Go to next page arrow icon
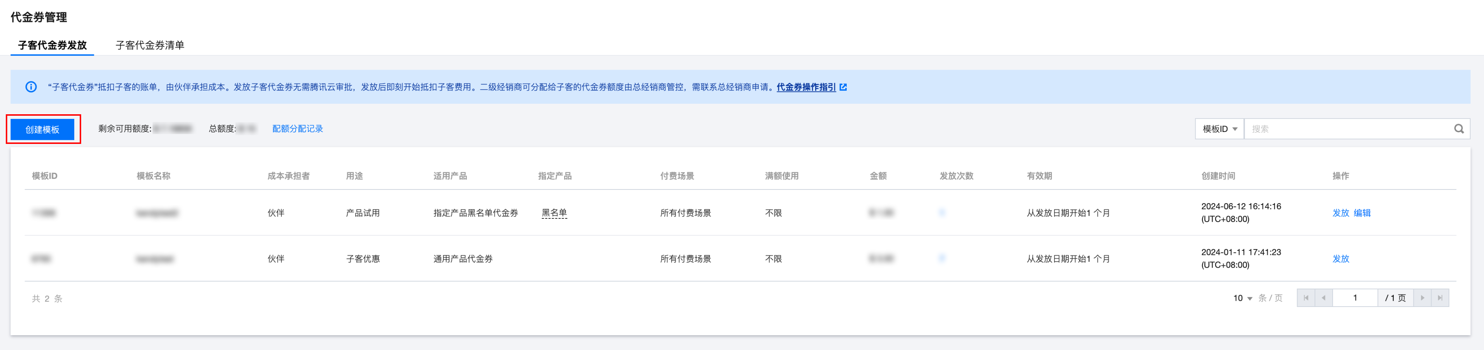Image resolution: width=1484 pixels, height=350 pixels. pos(1422,298)
